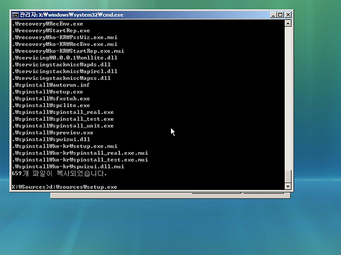Click the line spinstall\spreview.exe
341x255 pixels.
[x=53, y=133]
